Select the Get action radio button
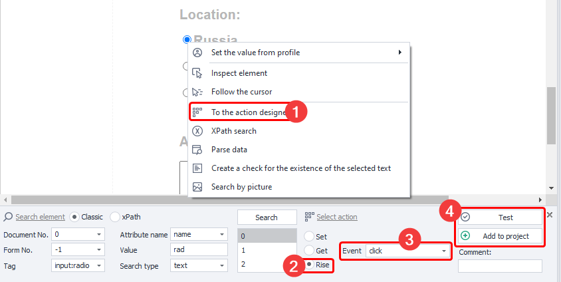The height and width of the screenshot is (282, 561). coord(310,250)
